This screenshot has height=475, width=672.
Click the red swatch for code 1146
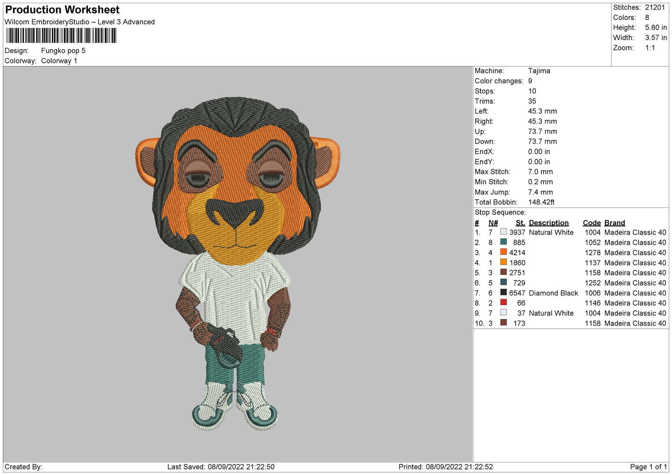pyautogui.click(x=503, y=302)
